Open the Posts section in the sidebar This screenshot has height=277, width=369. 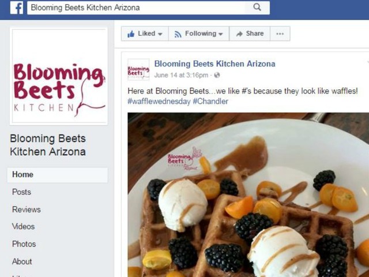pos(22,192)
